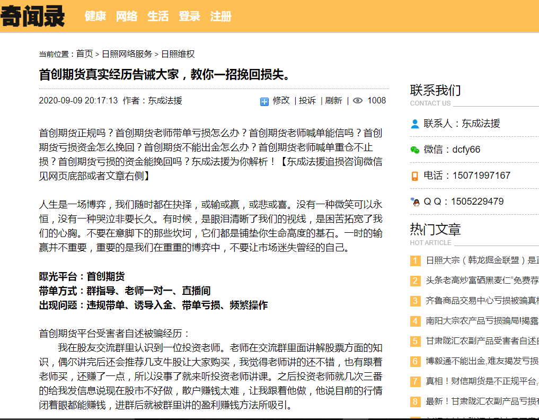Screen dimensions: 539x420
Task: Click the HOT ARTICLE subtitle
Action: (430, 242)
